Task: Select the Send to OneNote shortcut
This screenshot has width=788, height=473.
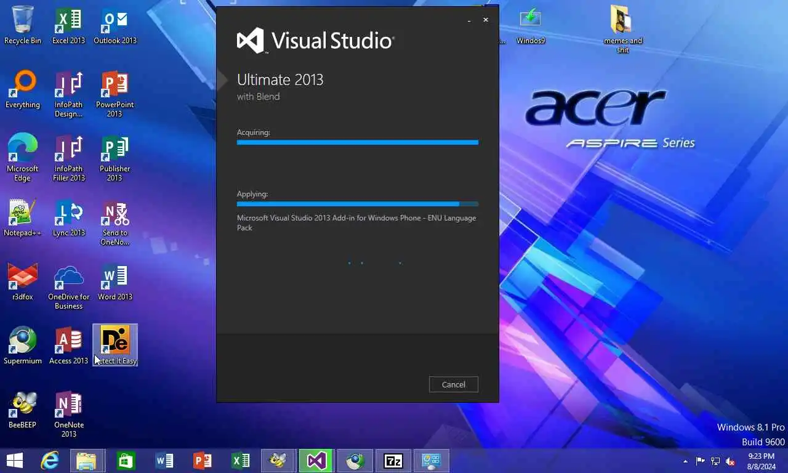Action: (x=115, y=222)
